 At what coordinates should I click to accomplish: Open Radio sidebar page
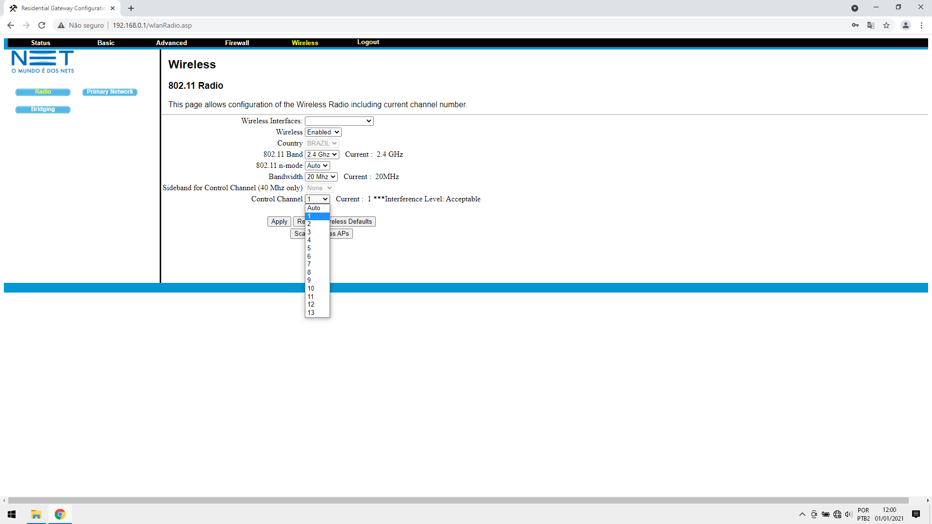pyautogui.click(x=43, y=92)
